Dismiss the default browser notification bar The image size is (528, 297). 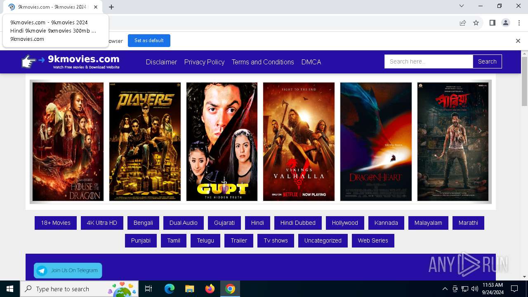(x=518, y=41)
